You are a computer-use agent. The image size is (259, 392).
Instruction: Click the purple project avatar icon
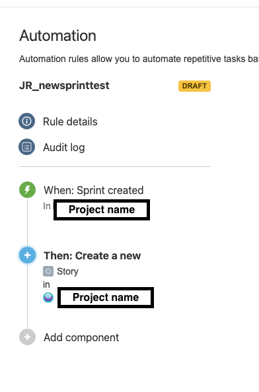coord(48,298)
